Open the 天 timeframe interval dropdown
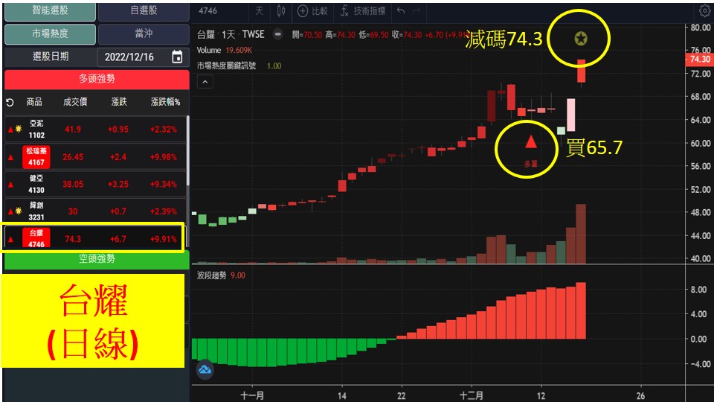This screenshot has height=402, width=714. (259, 10)
